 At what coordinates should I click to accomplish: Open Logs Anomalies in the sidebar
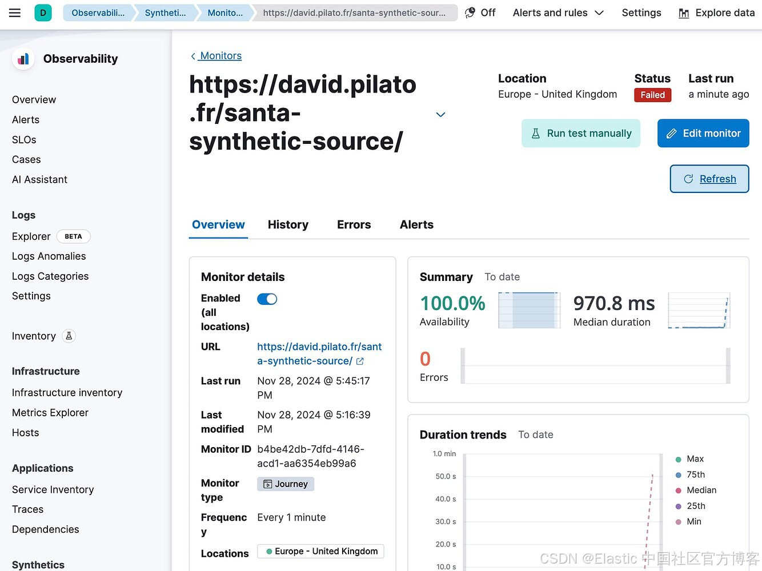pos(49,256)
